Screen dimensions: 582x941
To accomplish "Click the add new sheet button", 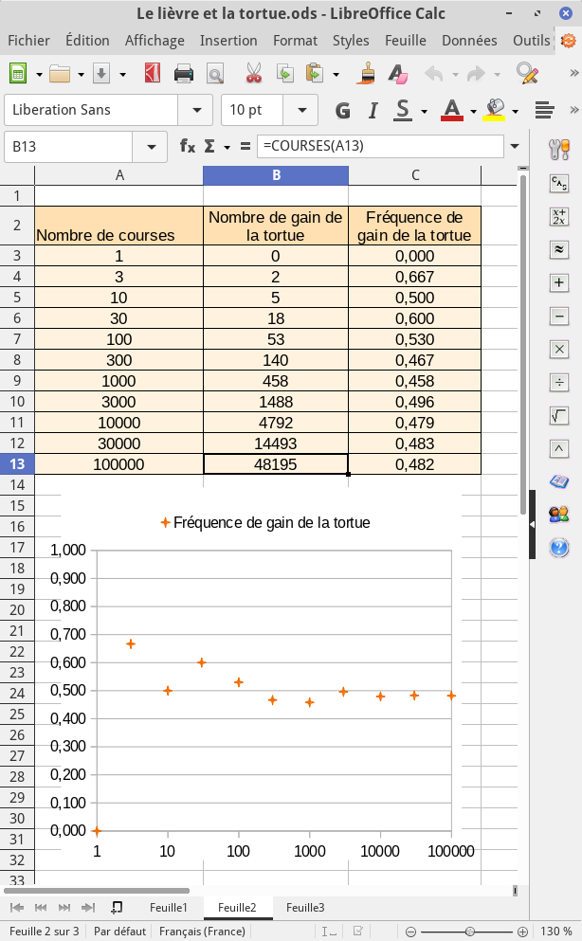I will click(x=117, y=908).
